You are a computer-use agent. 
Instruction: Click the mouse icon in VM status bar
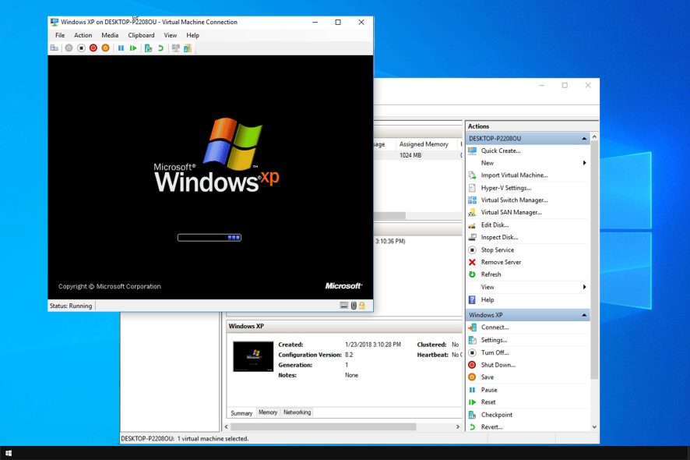[354, 306]
